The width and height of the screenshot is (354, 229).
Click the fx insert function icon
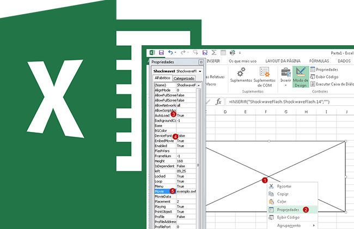tap(218, 101)
